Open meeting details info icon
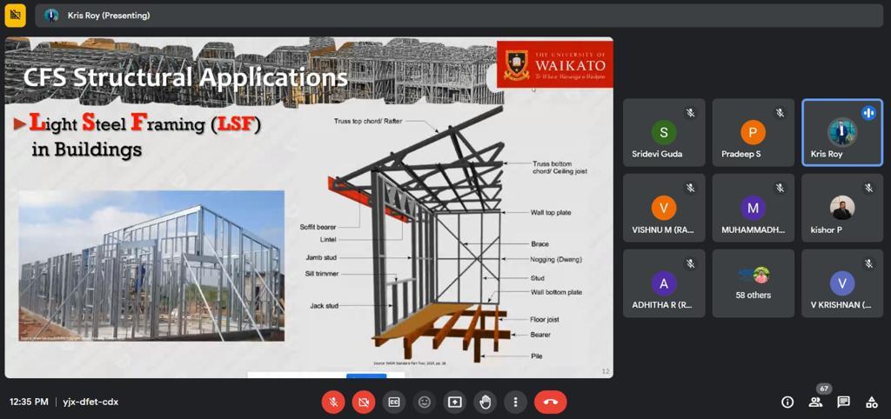This screenshot has height=419, width=891. [x=787, y=402]
